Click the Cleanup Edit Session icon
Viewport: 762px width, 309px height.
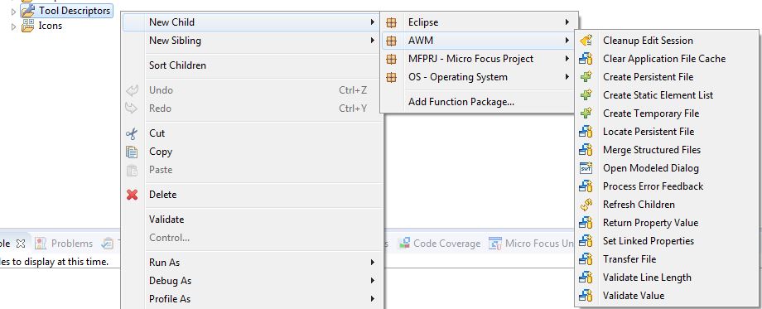click(586, 41)
